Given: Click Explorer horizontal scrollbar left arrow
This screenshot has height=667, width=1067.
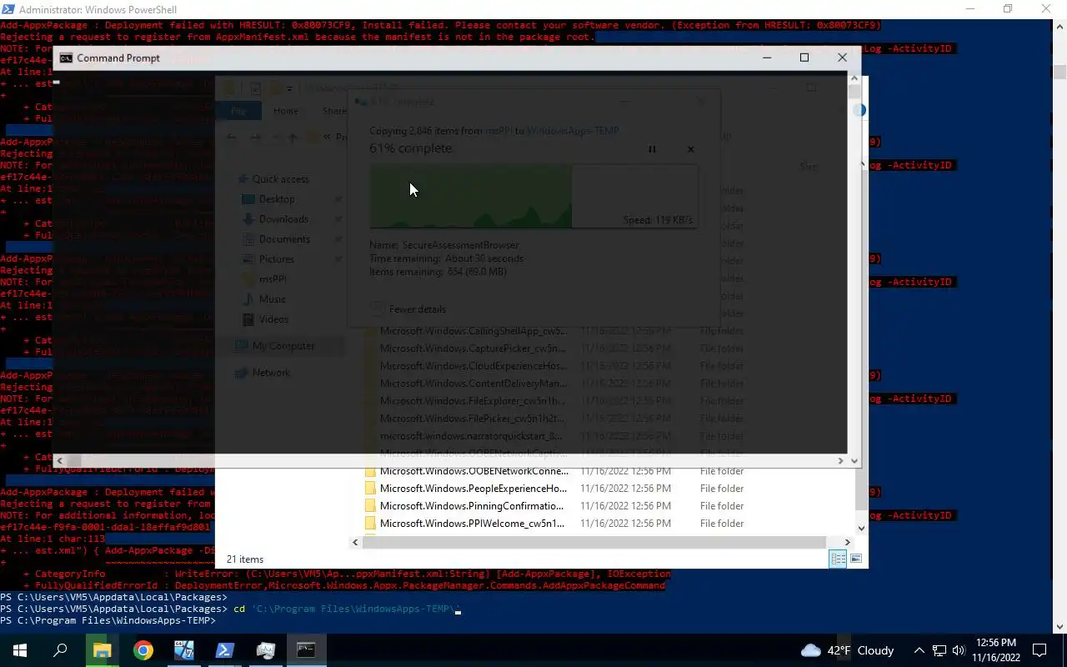Looking at the screenshot, I should click(x=355, y=542).
